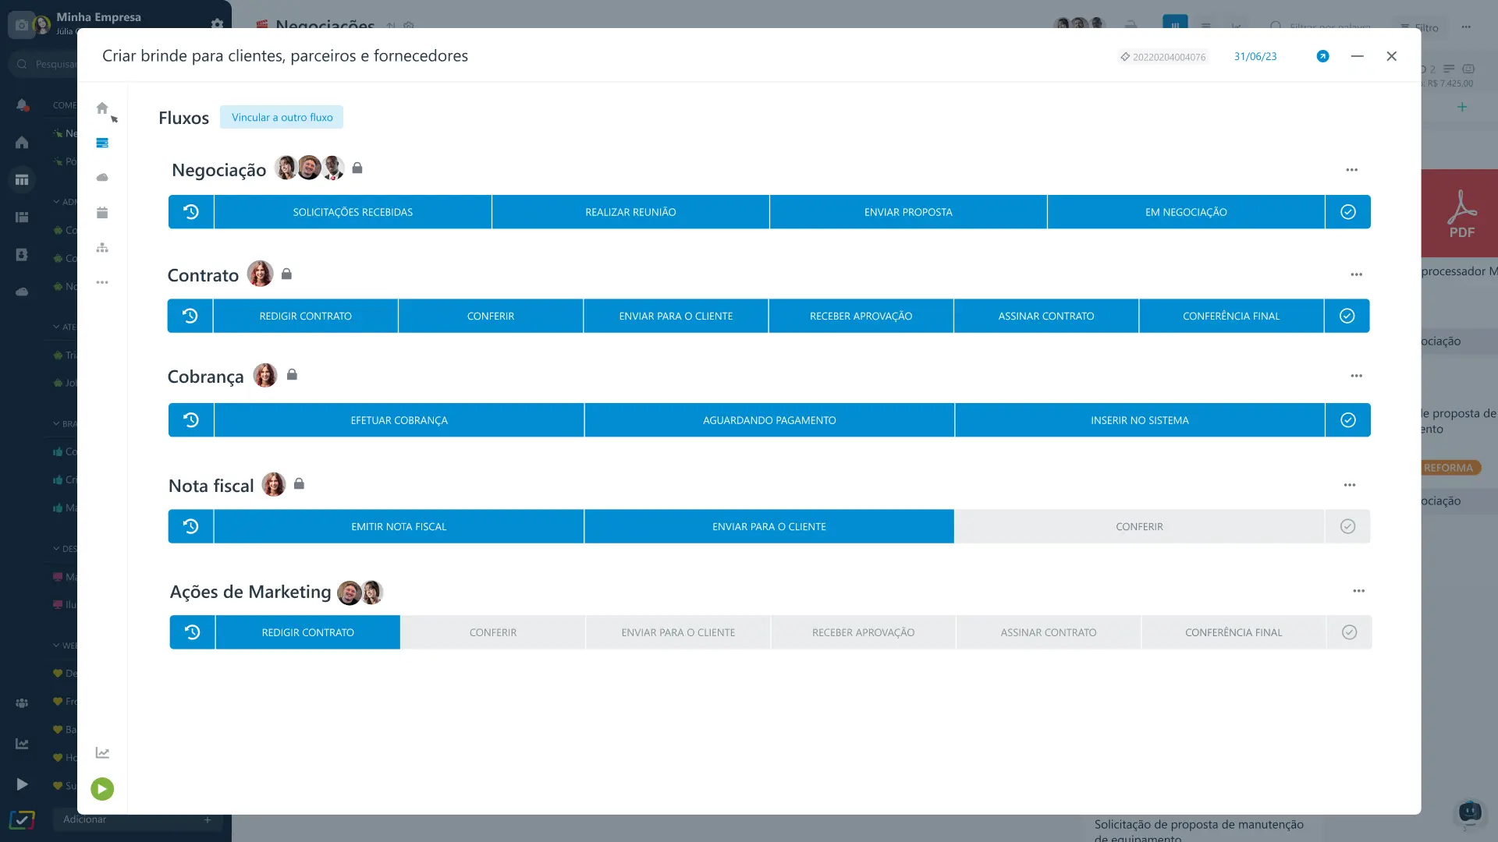Open the chart report icon in modal sidebar
Image resolution: width=1498 pixels, height=842 pixels.
tap(102, 753)
